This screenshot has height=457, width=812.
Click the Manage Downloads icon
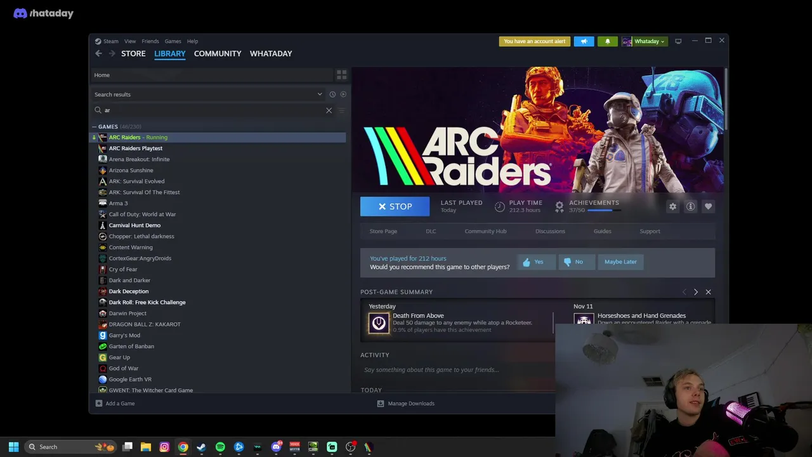(x=381, y=404)
